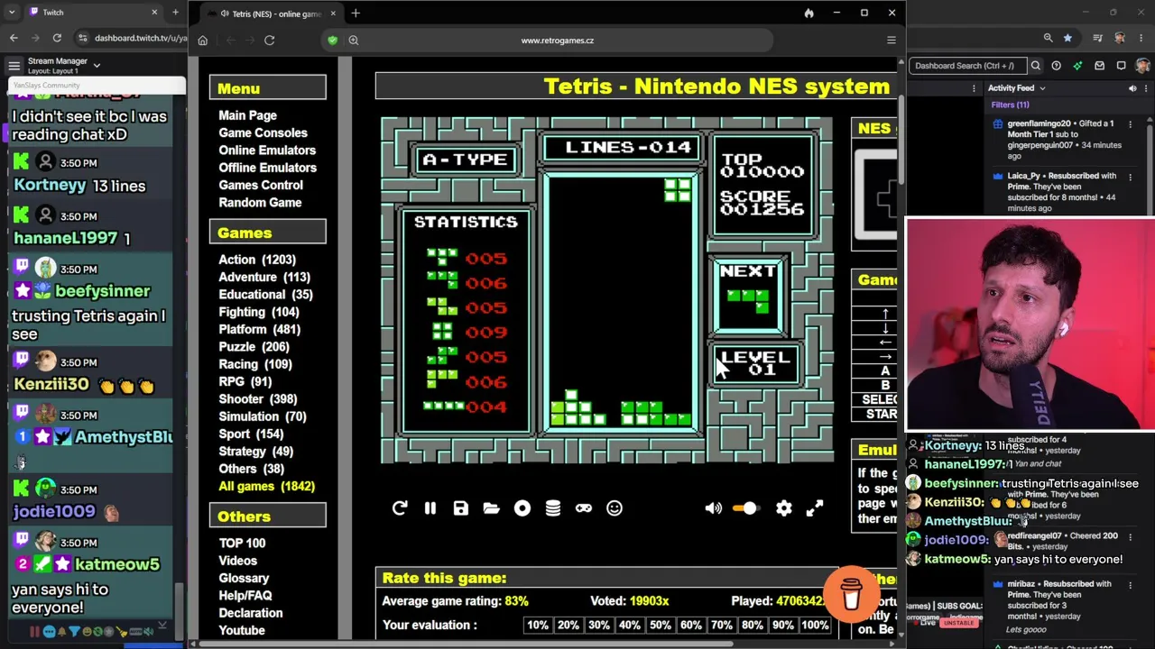This screenshot has height=649, width=1155.
Task: Click the orange coffee cup donation button
Action: click(851, 592)
